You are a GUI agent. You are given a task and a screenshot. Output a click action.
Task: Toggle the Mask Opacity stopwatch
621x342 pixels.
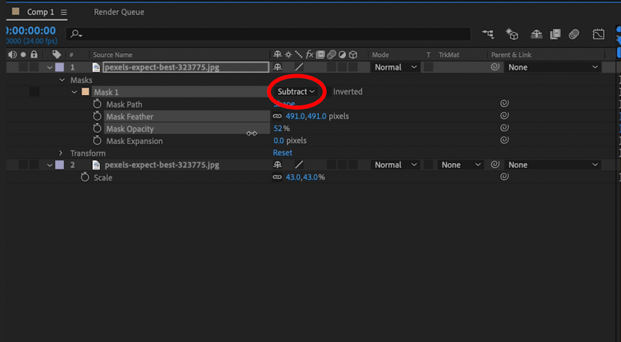tap(97, 129)
